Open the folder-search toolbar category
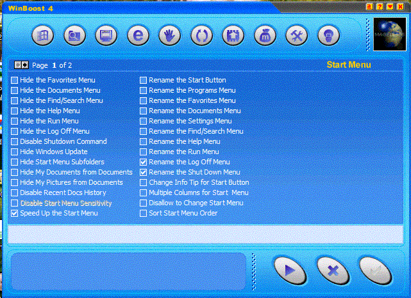Viewport: 411px width, 298px height. click(74, 36)
